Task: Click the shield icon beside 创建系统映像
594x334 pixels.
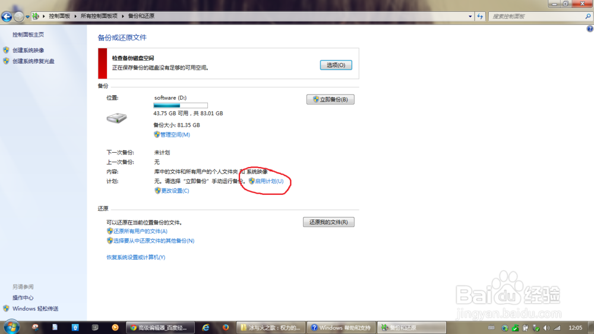Action: tap(6, 50)
